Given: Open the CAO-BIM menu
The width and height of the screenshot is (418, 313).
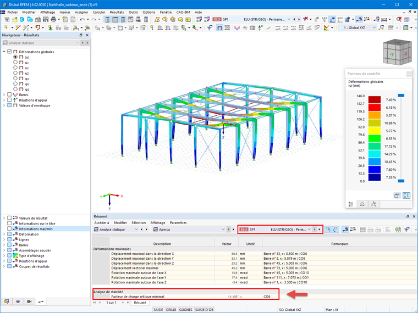Looking at the screenshot, I should coord(183,12).
